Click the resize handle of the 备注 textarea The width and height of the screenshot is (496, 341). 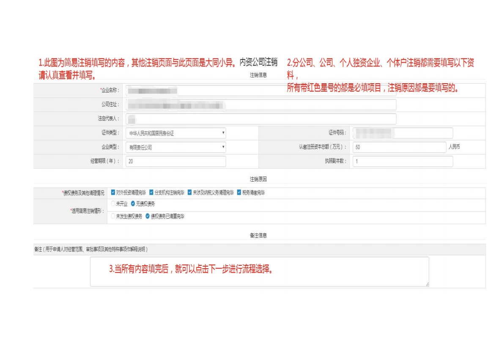click(x=427, y=284)
